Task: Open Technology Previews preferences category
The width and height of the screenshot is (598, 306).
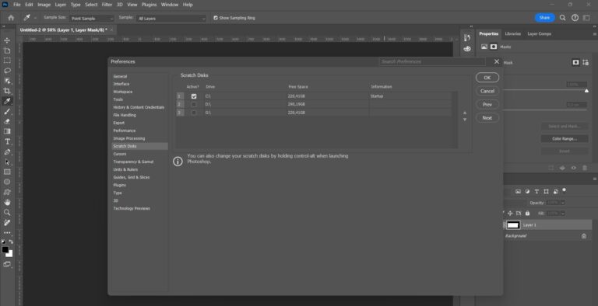Action: click(132, 209)
